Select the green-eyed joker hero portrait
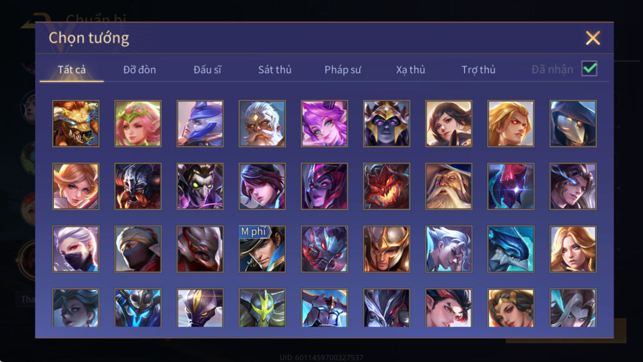 pos(200,186)
